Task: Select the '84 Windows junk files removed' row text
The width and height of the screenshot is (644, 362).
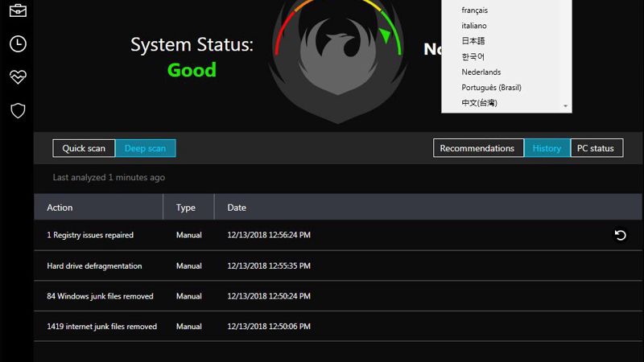Action: coord(100,296)
